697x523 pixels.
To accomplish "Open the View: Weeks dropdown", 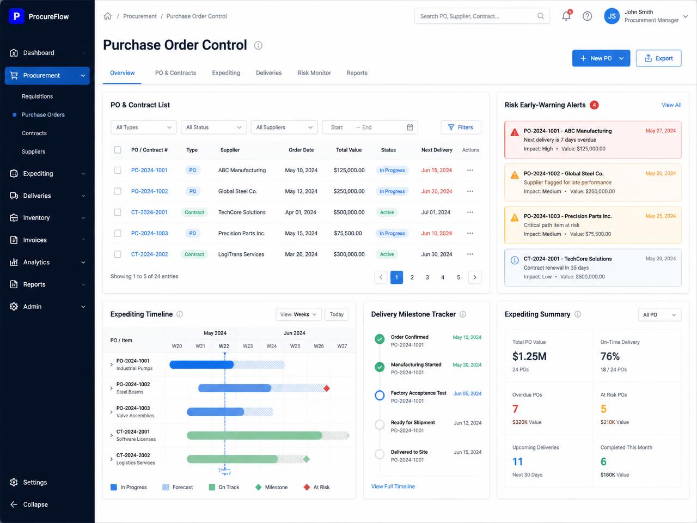I will click(x=298, y=314).
